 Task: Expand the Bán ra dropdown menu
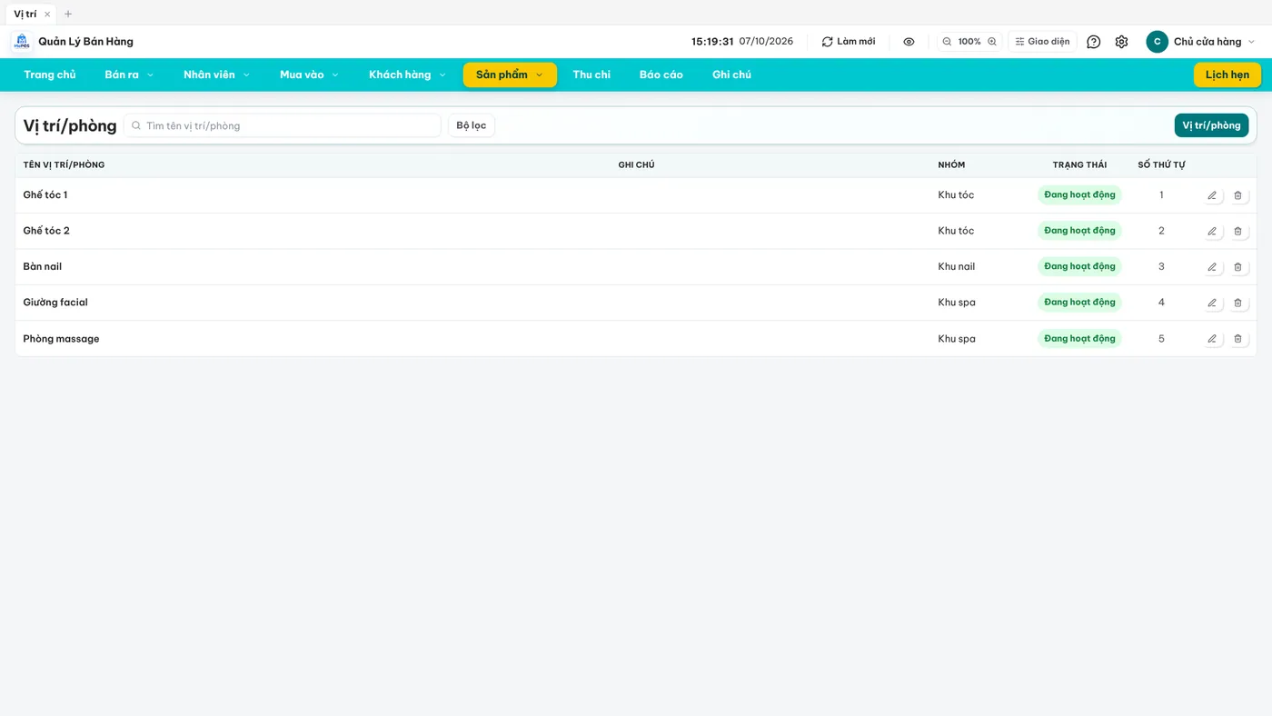pyautogui.click(x=129, y=75)
